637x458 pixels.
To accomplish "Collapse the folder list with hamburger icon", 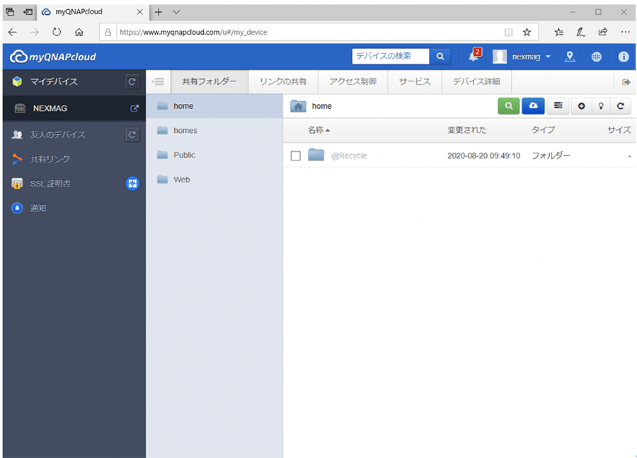I will coord(158,81).
